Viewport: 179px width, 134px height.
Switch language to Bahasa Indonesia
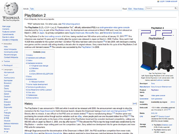11,124
